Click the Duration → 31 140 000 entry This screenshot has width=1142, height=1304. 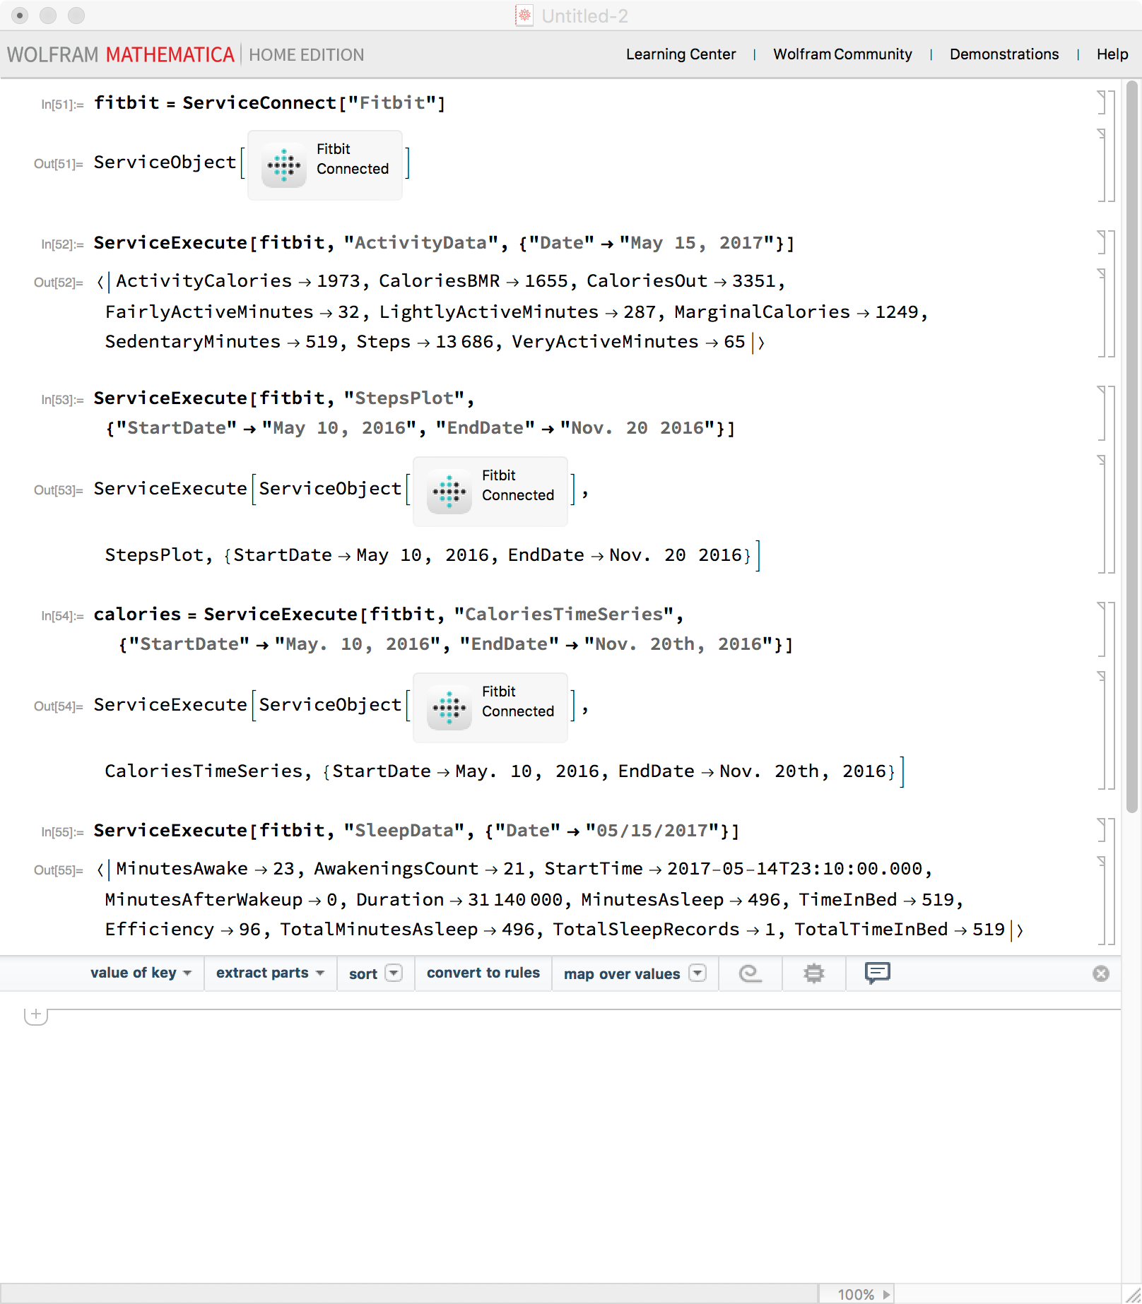[459, 900]
